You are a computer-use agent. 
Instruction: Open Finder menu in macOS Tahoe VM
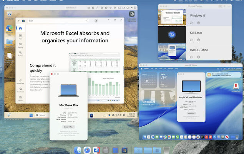tap(146, 69)
